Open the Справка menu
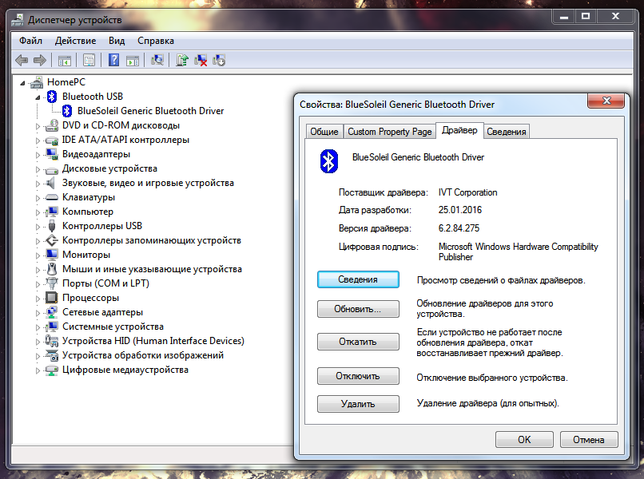644x479 pixels. [156, 41]
